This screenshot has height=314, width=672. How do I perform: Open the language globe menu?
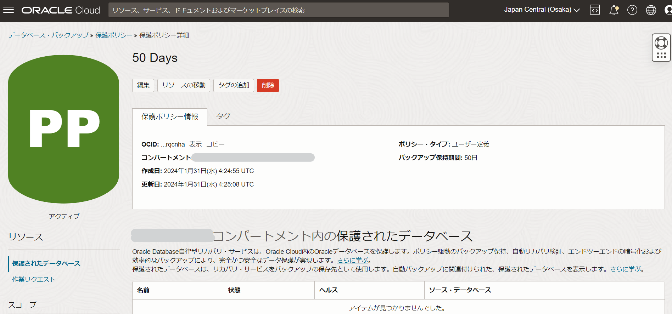(x=651, y=10)
